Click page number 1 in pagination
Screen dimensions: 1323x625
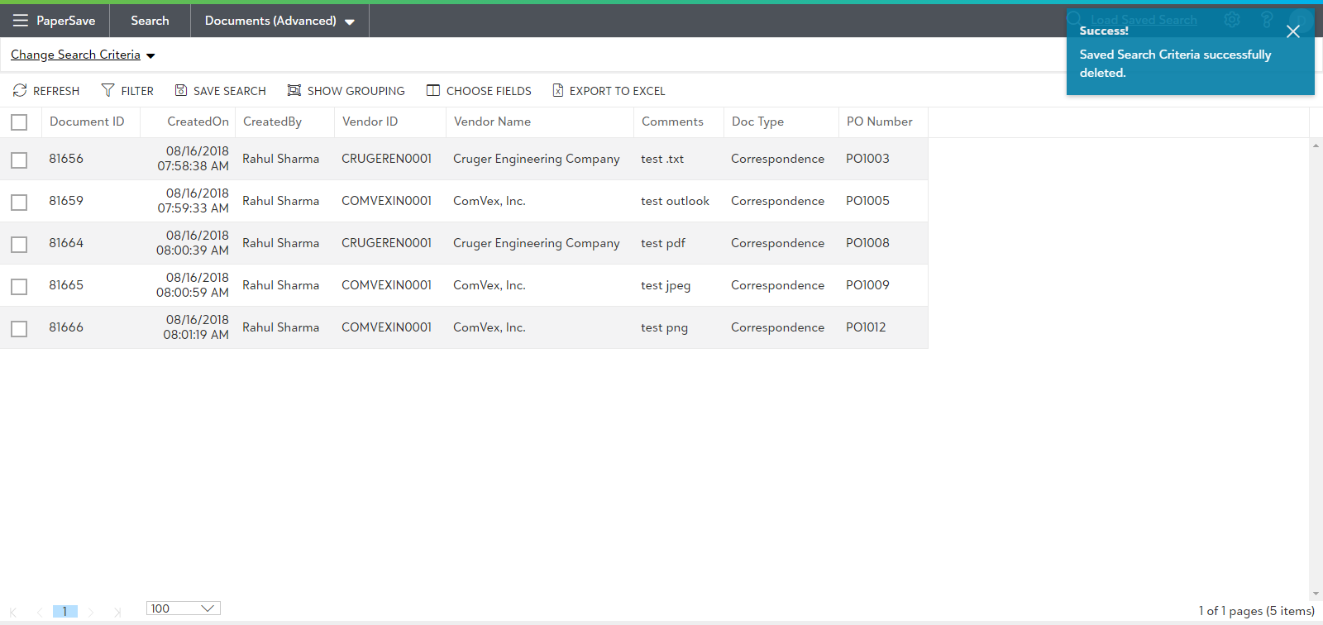click(64, 611)
